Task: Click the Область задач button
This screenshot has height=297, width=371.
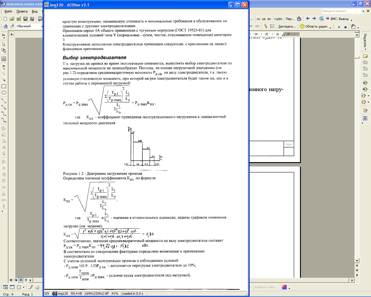Action: (x=314, y=26)
